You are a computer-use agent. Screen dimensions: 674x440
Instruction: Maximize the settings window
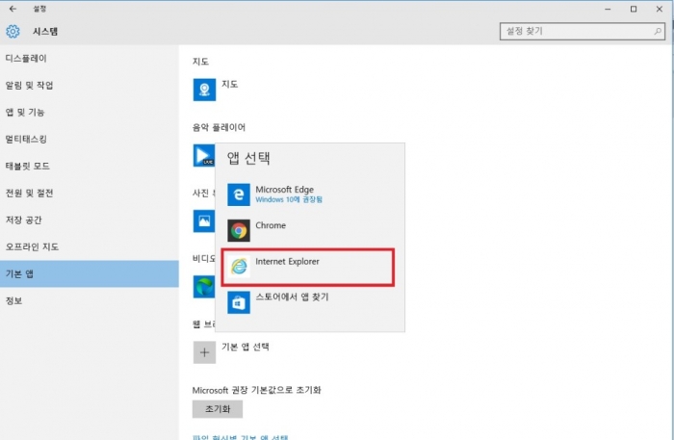coord(634,9)
